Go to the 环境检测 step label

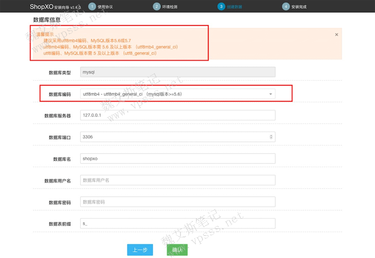pyautogui.click(x=170, y=7)
